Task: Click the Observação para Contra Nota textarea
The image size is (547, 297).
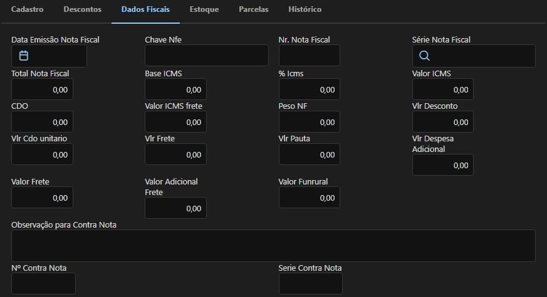Action: click(273, 245)
